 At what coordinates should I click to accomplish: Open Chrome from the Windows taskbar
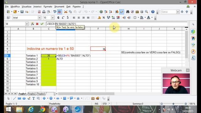click(42, 110)
